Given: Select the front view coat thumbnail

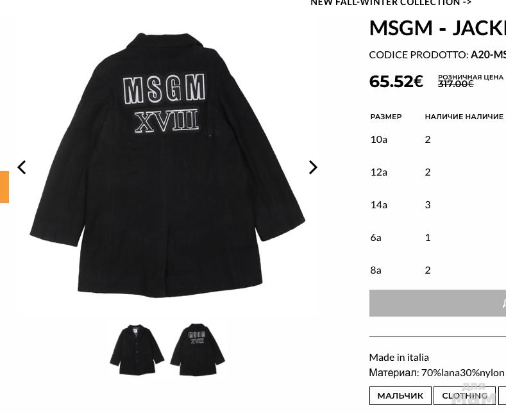Looking at the screenshot, I should [x=137, y=349].
